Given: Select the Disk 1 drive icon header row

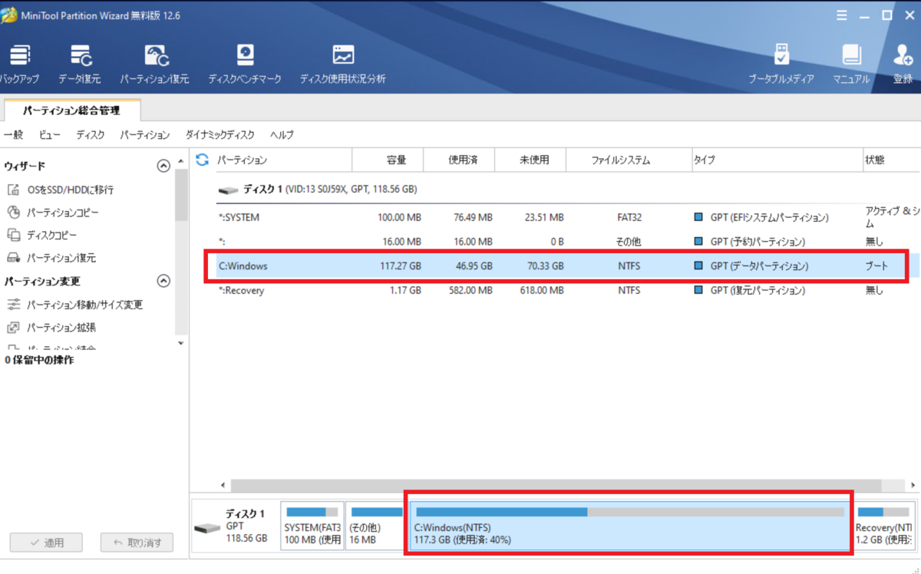Looking at the screenshot, I should pos(228,190).
